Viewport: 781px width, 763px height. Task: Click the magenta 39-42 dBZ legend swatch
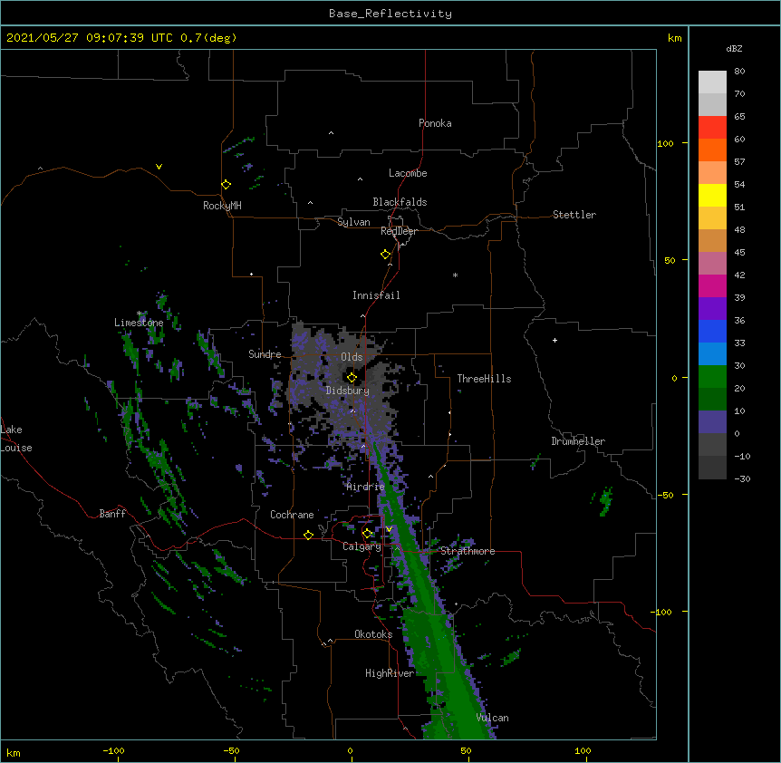[712, 285]
